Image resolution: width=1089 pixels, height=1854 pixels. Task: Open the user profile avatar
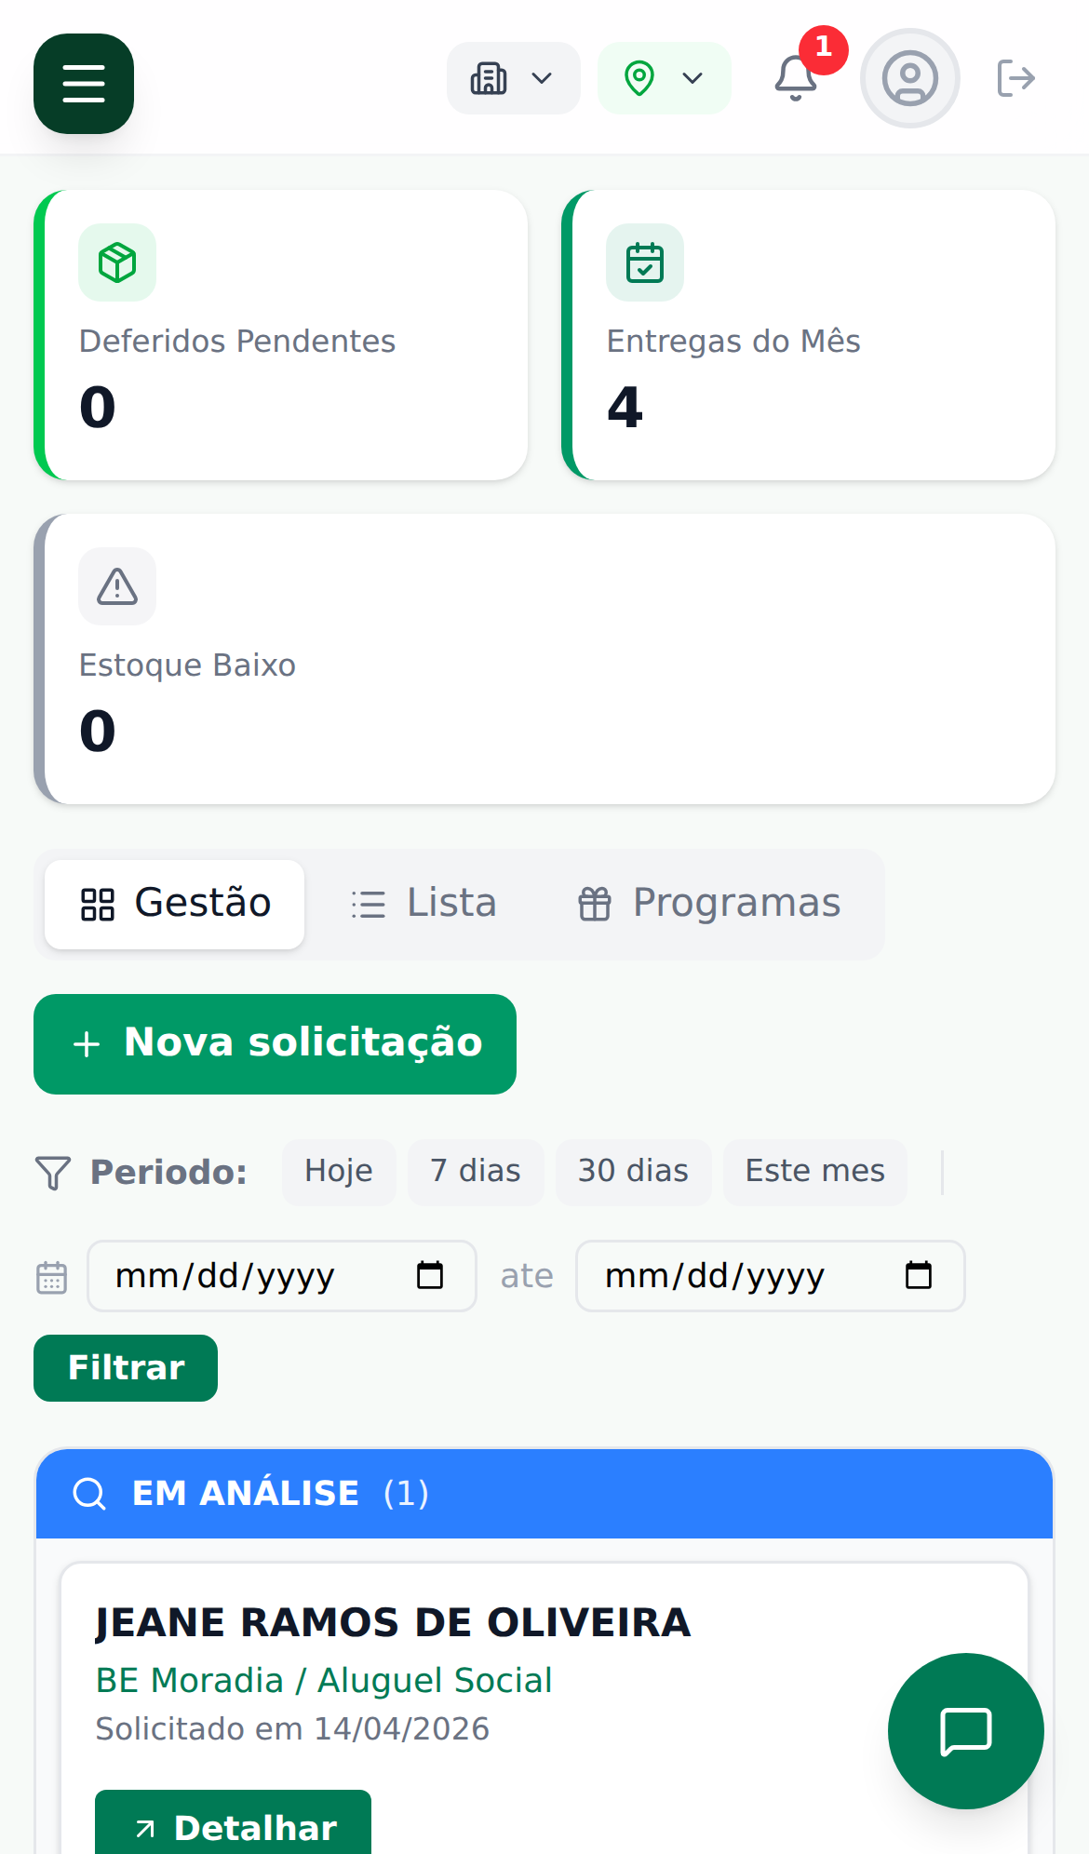coord(909,78)
